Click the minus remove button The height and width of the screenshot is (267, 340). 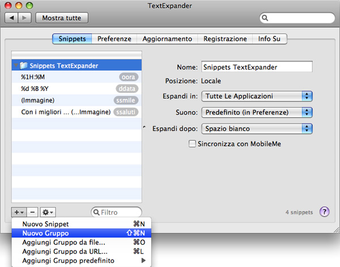pyautogui.click(x=32, y=212)
